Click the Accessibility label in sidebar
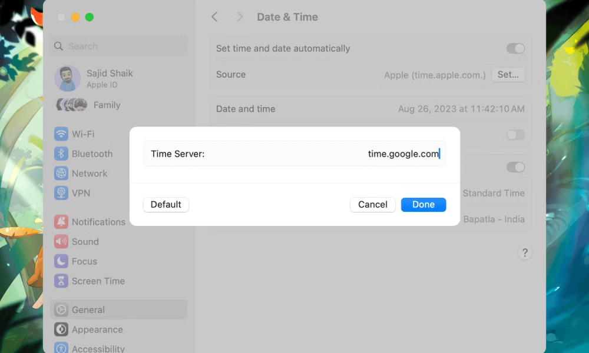This screenshot has width=589, height=353. tap(98, 348)
